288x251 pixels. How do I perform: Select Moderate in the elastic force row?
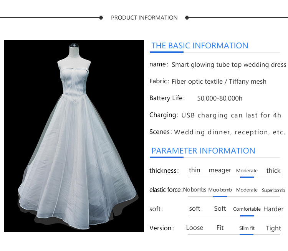point(247,190)
